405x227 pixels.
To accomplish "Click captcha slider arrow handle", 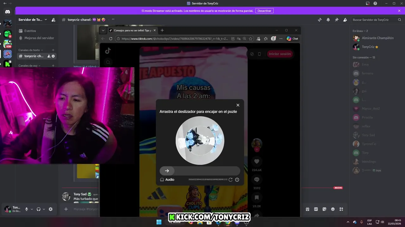I will 167,171.
